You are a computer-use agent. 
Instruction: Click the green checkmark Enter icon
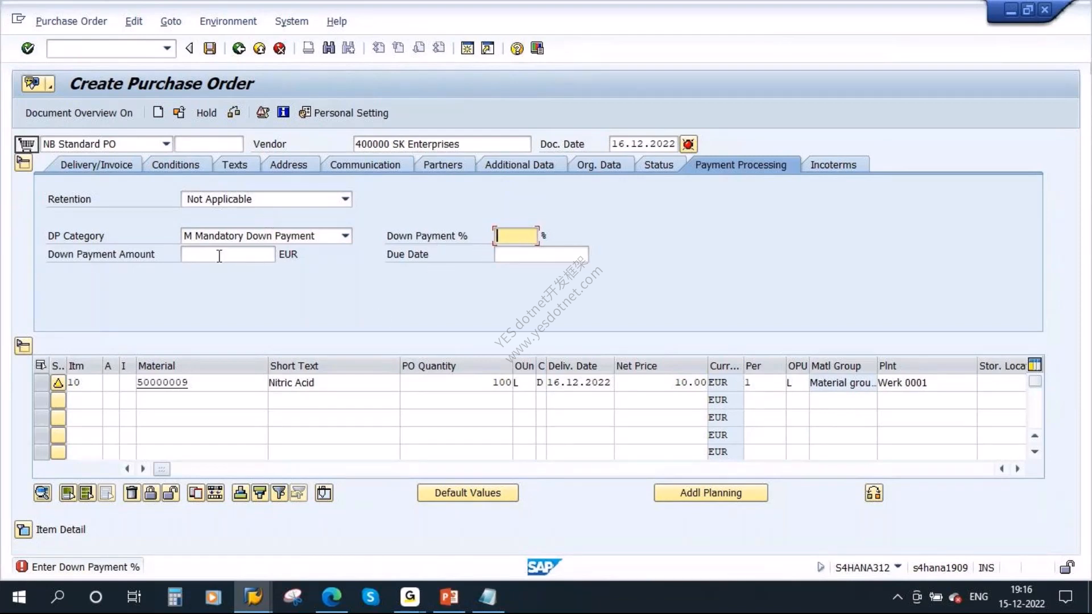click(27, 48)
